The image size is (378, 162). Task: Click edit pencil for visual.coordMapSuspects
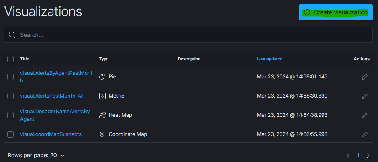[x=364, y=134]
